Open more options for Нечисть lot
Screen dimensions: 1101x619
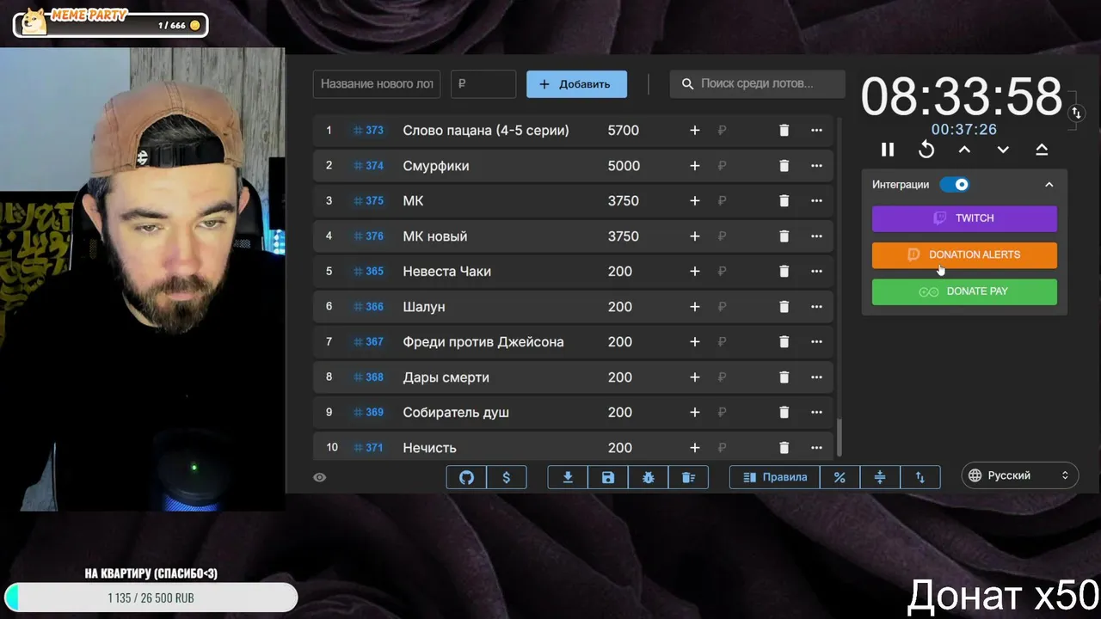pyautogui.click(x=816, y=448)
